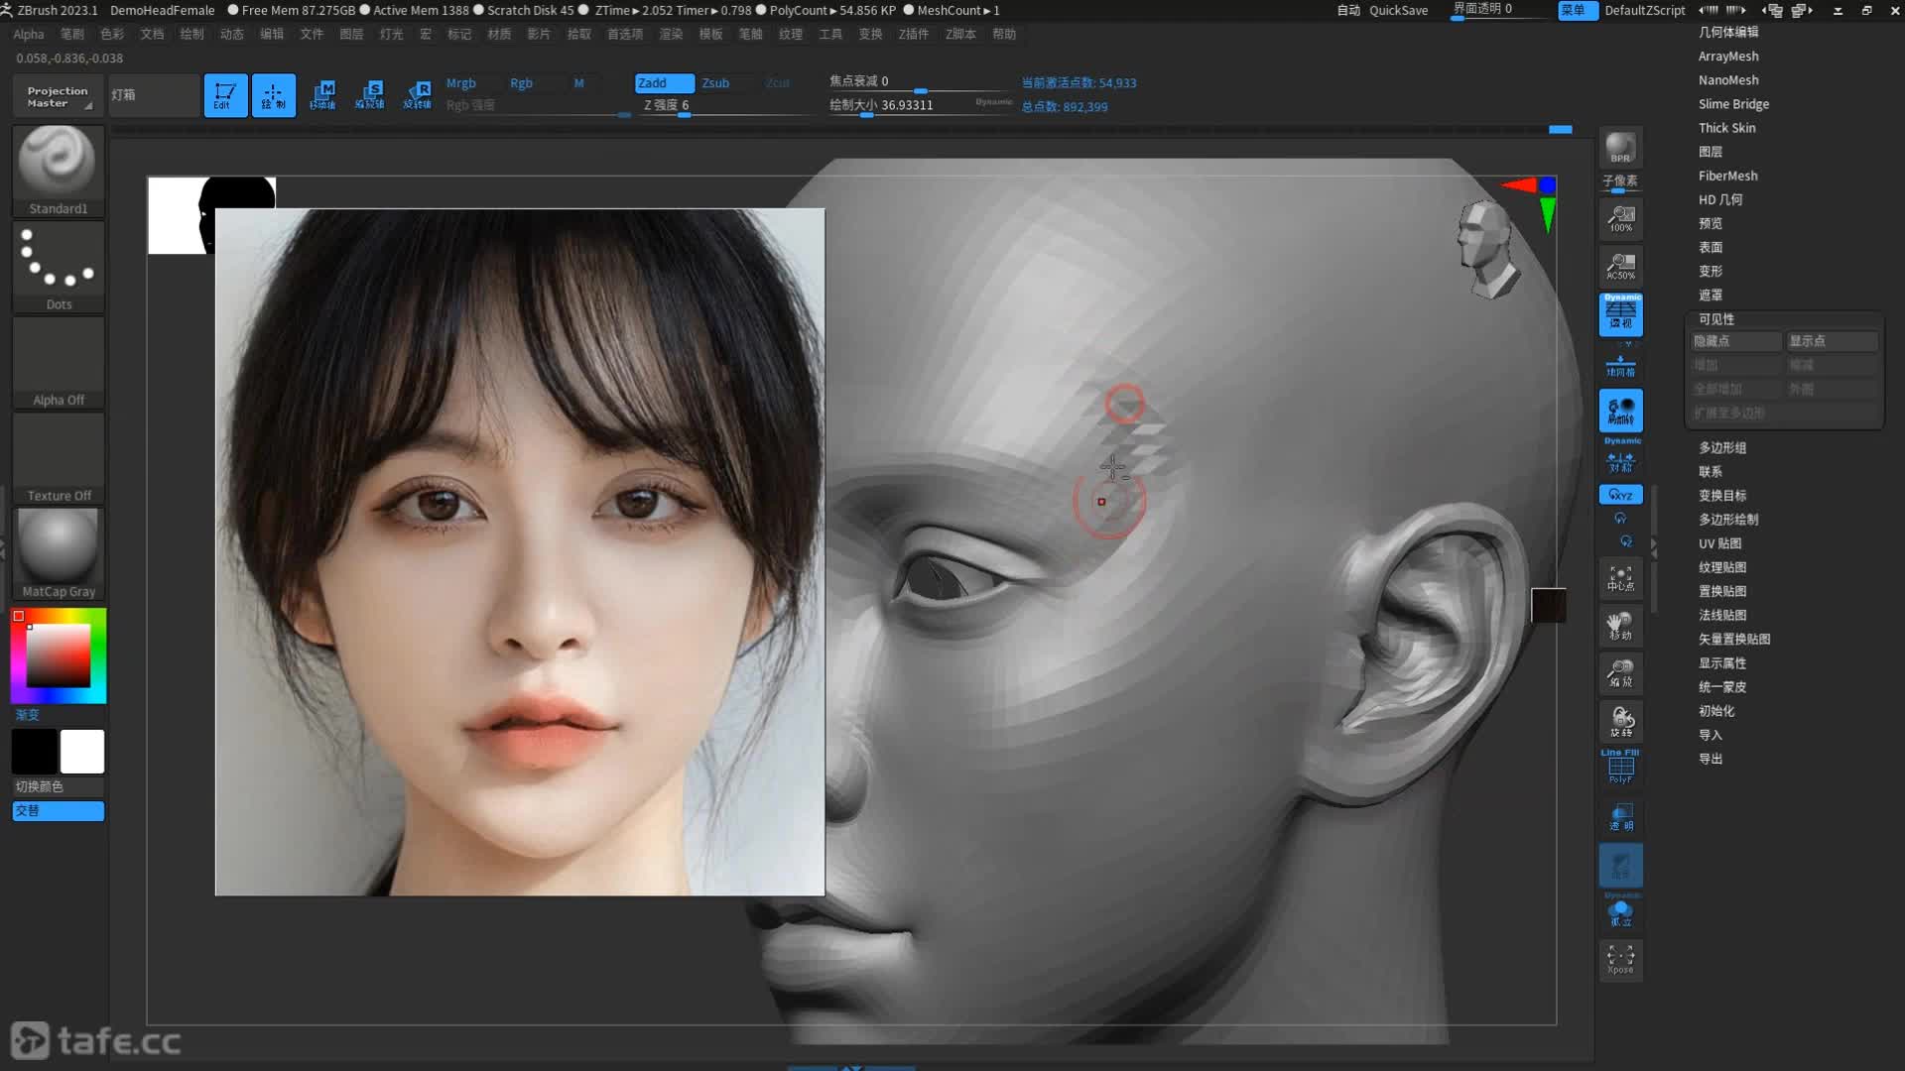Viewport: 1905px width, 1071px height.
Task: Open the Alpha Off selector
Action: [x=58, y=362]
